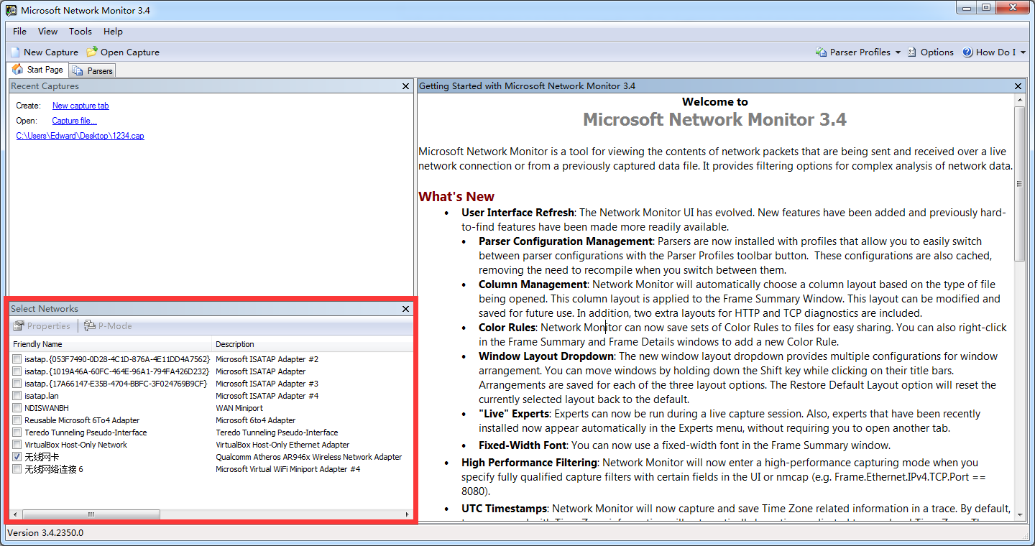The image size is (1035, 546).
Task: Open the 1234.cap recent capture link
Action: coord(80,136)
